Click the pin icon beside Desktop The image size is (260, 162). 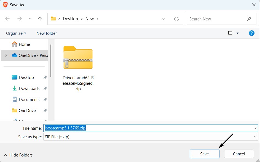click(x=45, y=77)
